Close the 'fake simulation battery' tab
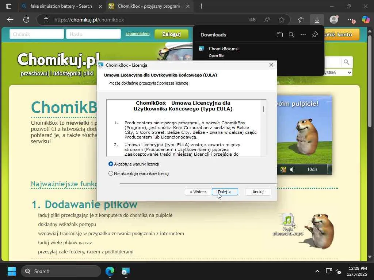The image size is (374, 280). [x=100, y=7]
